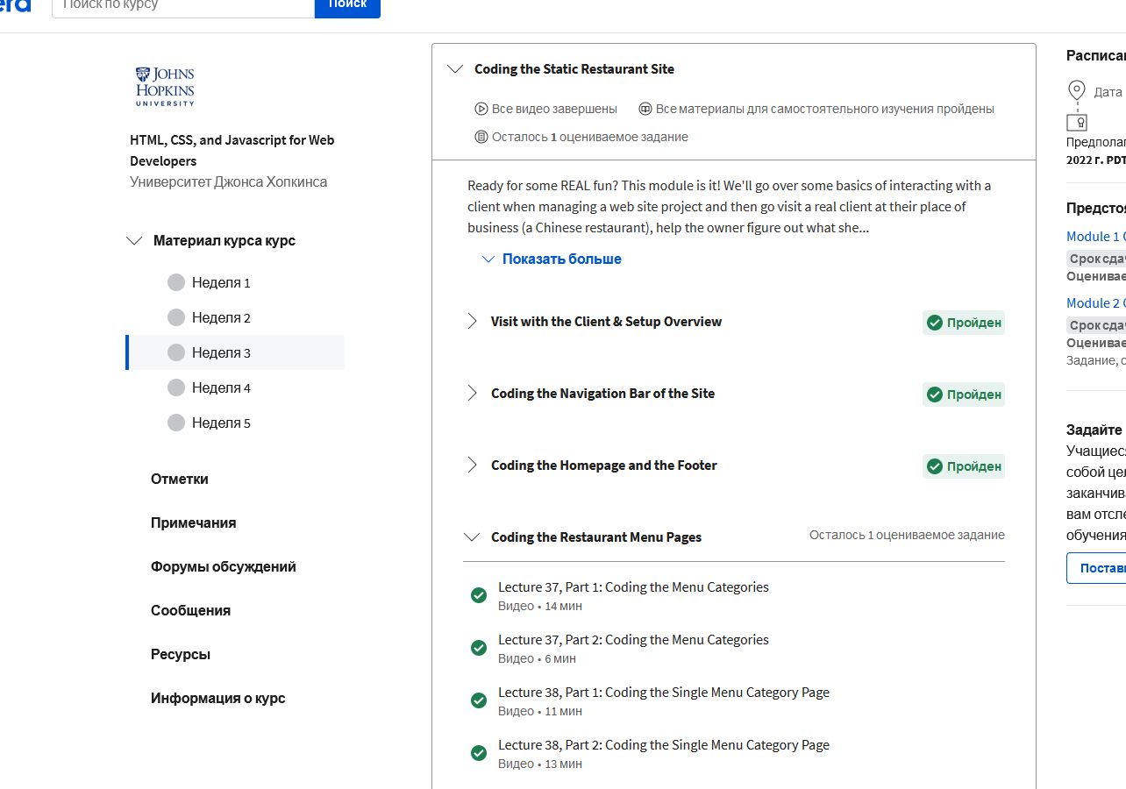
Task: Open Lecture 38, Part 2: Single Menu Category Page
Action: coord(664,745)
